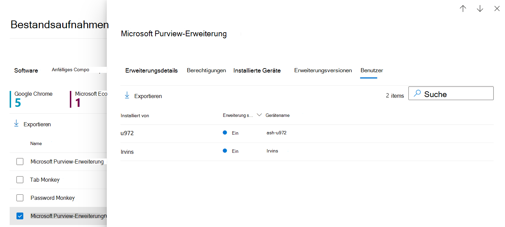Go to previous item with up arrow
505x227 pixels.
(463, 9)
